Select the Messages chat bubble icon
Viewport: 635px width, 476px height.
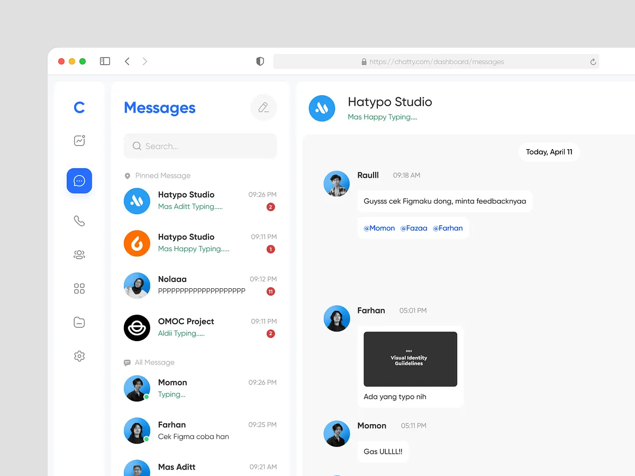79,180
